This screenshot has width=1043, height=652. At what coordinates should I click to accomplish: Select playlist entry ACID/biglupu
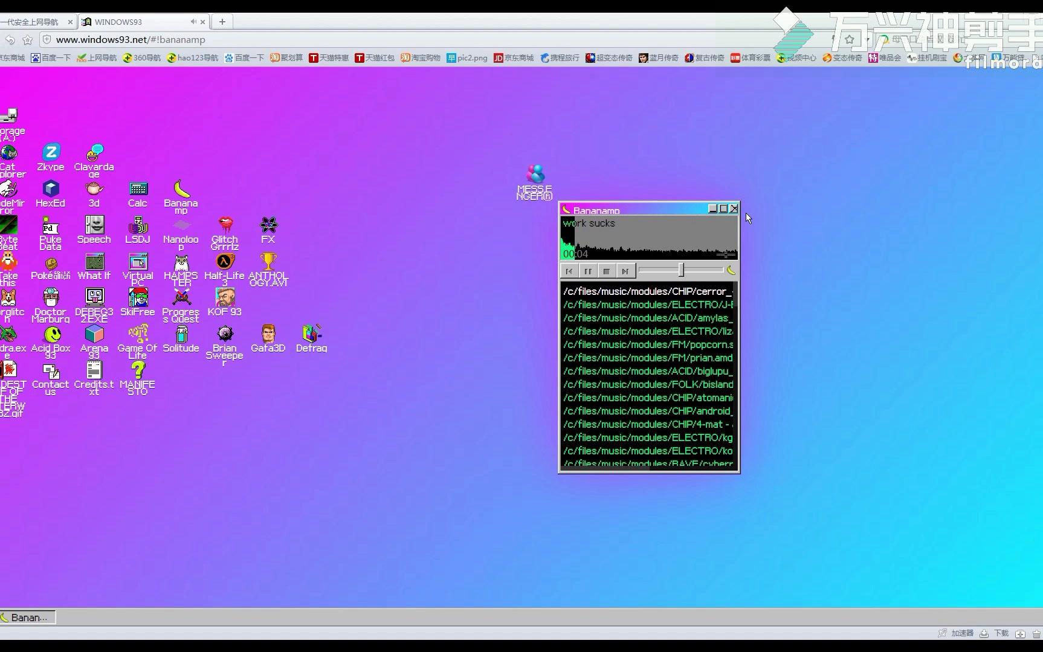(x=648, y=371)
